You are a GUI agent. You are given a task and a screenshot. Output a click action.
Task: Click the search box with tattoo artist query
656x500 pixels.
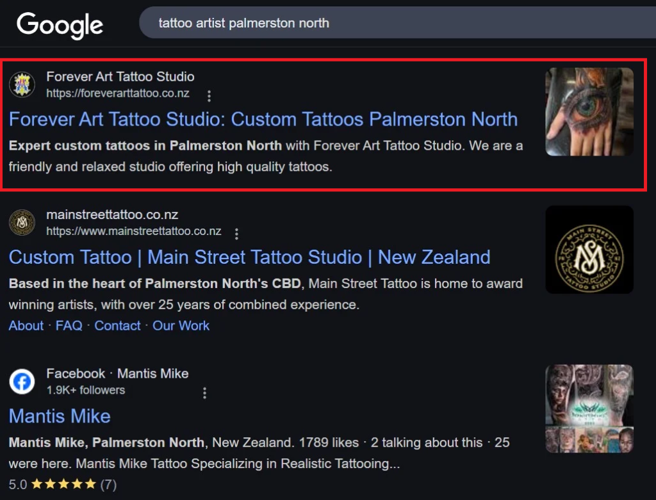point(397,22)
